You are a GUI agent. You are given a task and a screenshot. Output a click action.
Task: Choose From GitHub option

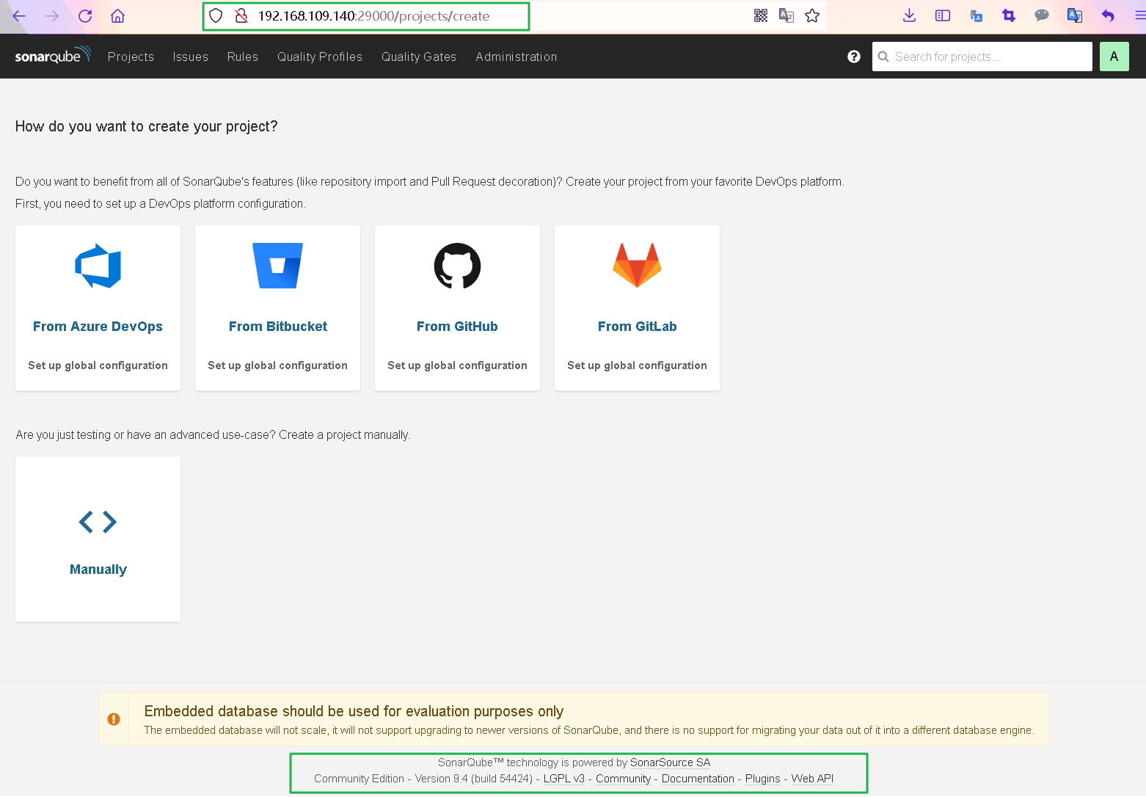point(457,327)
